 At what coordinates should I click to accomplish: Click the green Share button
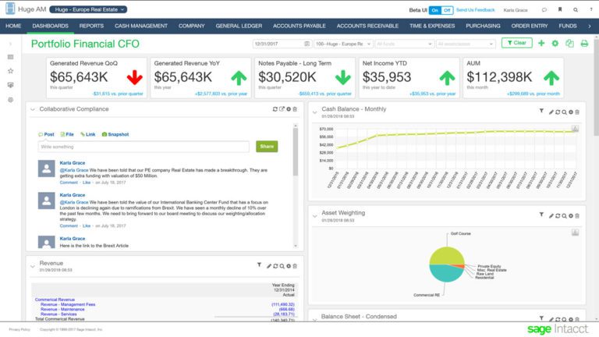tap(267, 147)
